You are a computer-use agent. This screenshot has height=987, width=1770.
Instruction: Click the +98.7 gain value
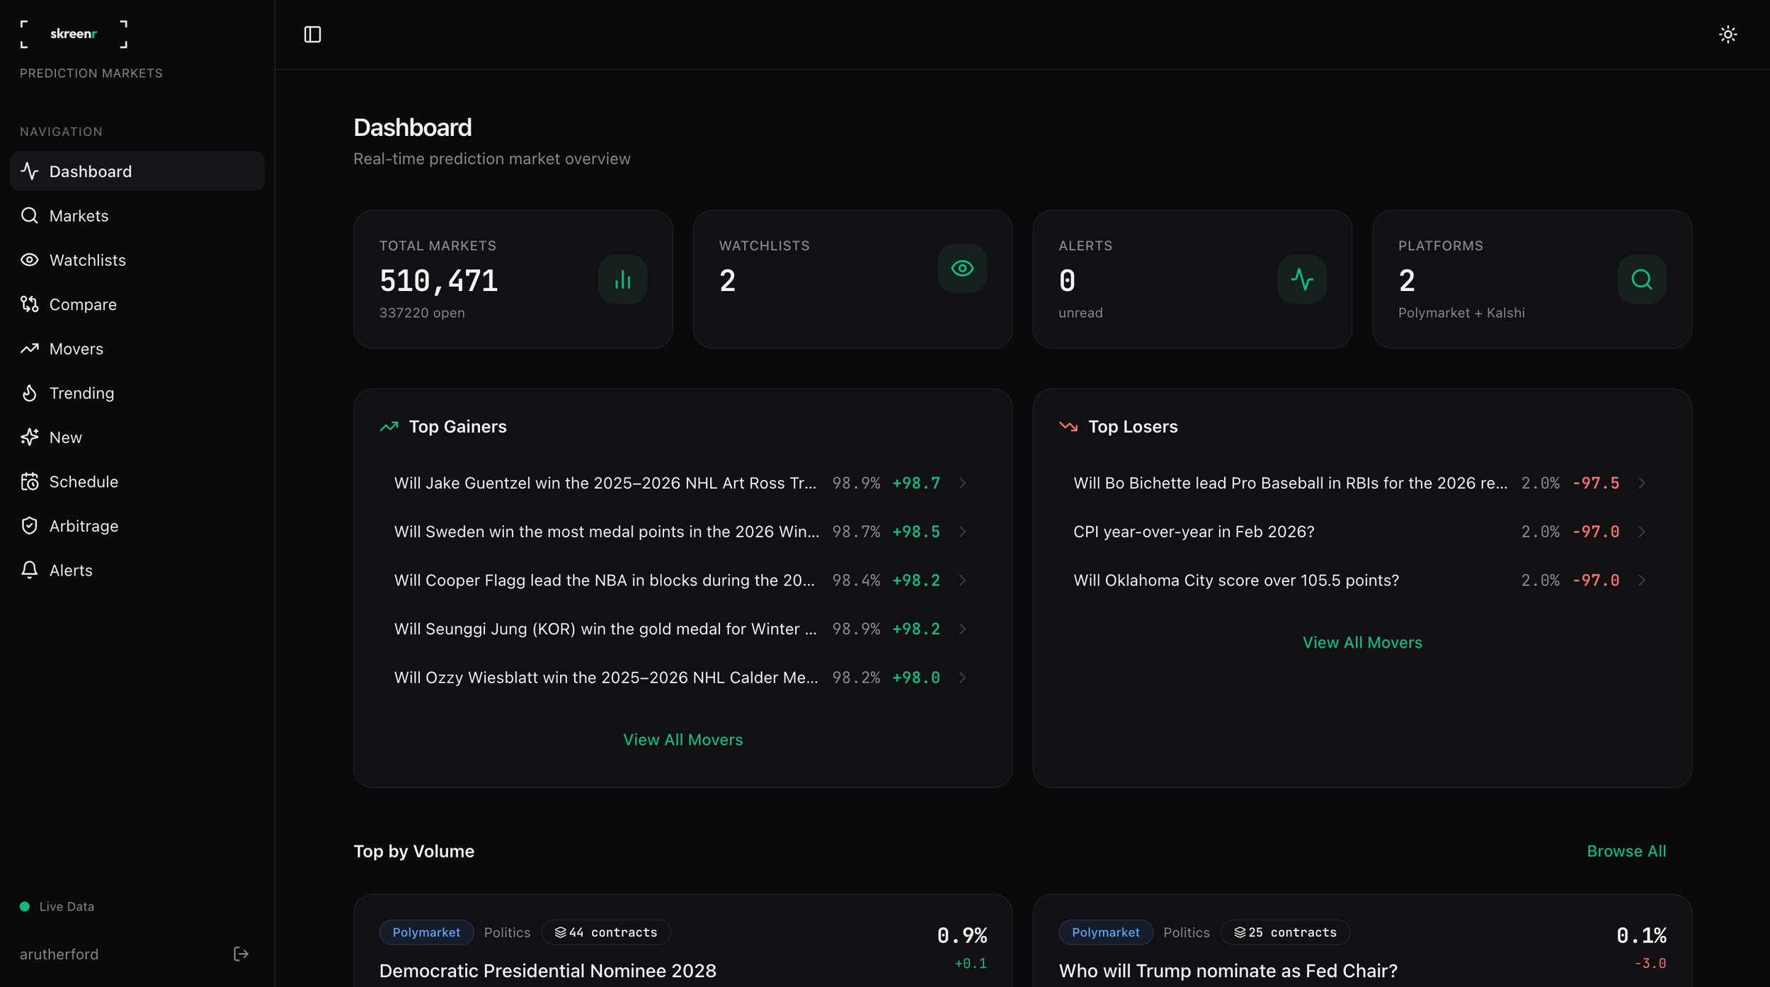[916, 483]
